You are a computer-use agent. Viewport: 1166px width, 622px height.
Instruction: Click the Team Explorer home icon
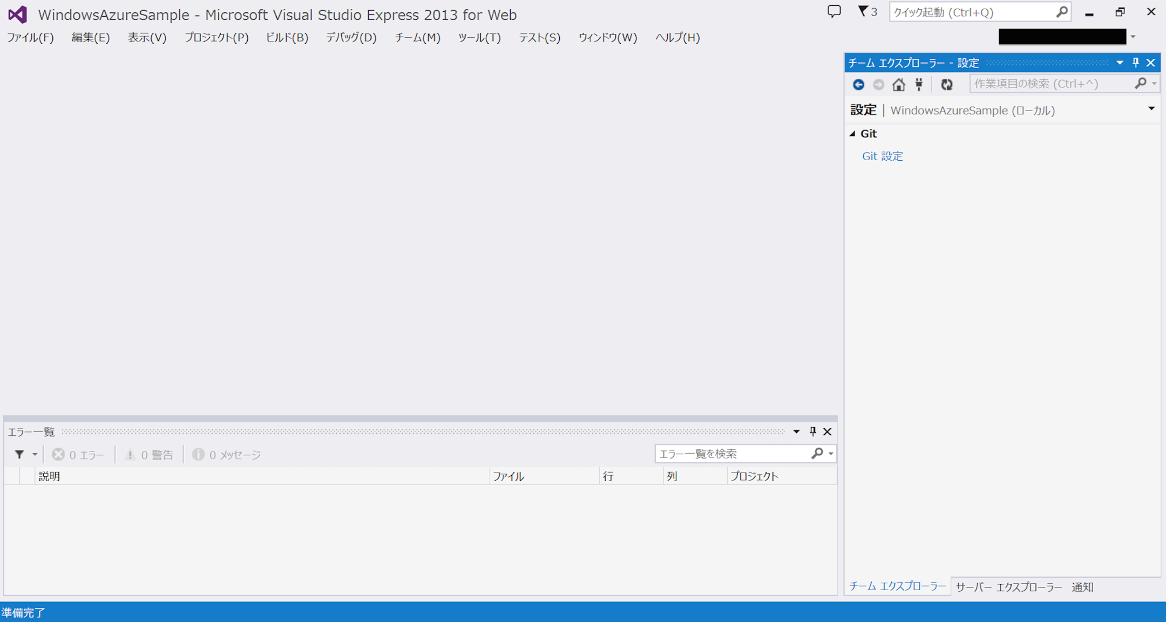coord(898,84)
